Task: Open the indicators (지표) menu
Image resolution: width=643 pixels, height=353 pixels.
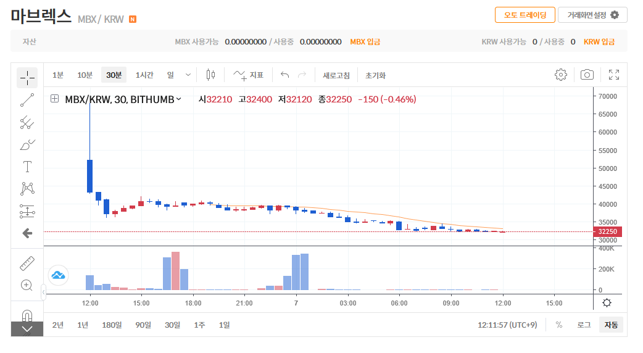Action: 248,75
